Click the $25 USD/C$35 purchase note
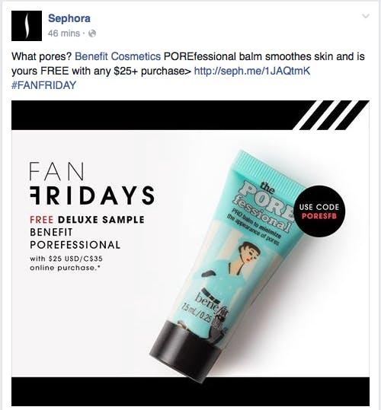 click(66, 263)
